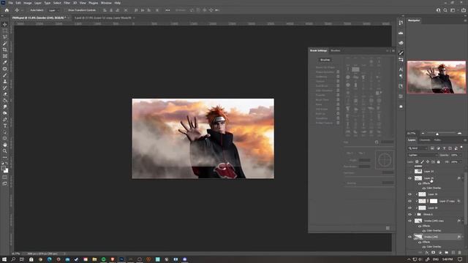Switch to the Channels tab
This screenshot has height=263, width=468.
424,140
